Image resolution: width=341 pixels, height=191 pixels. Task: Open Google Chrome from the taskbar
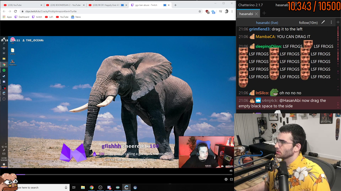pos(92,187)
